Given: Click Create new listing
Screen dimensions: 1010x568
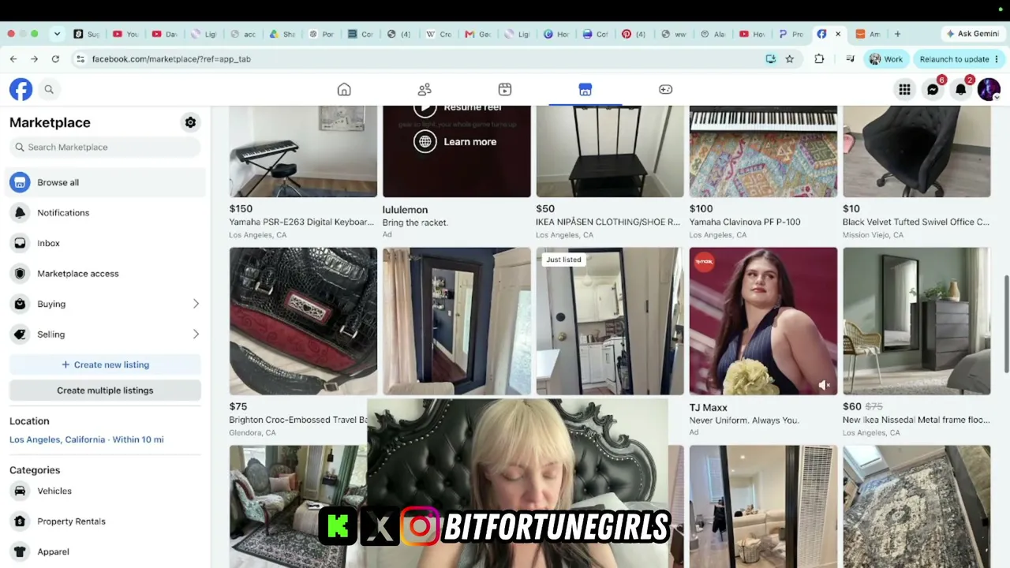Looking at the screenshot, I should pyautogui.click(x=105, y=364).
